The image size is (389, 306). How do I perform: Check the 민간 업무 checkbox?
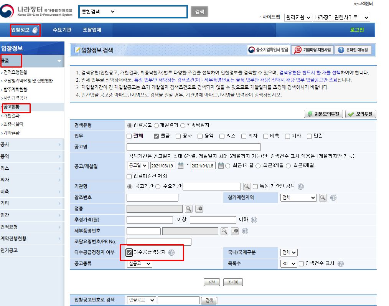[309, 136]
